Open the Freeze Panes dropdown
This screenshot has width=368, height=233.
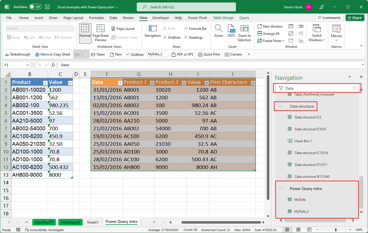click(271, 41)
